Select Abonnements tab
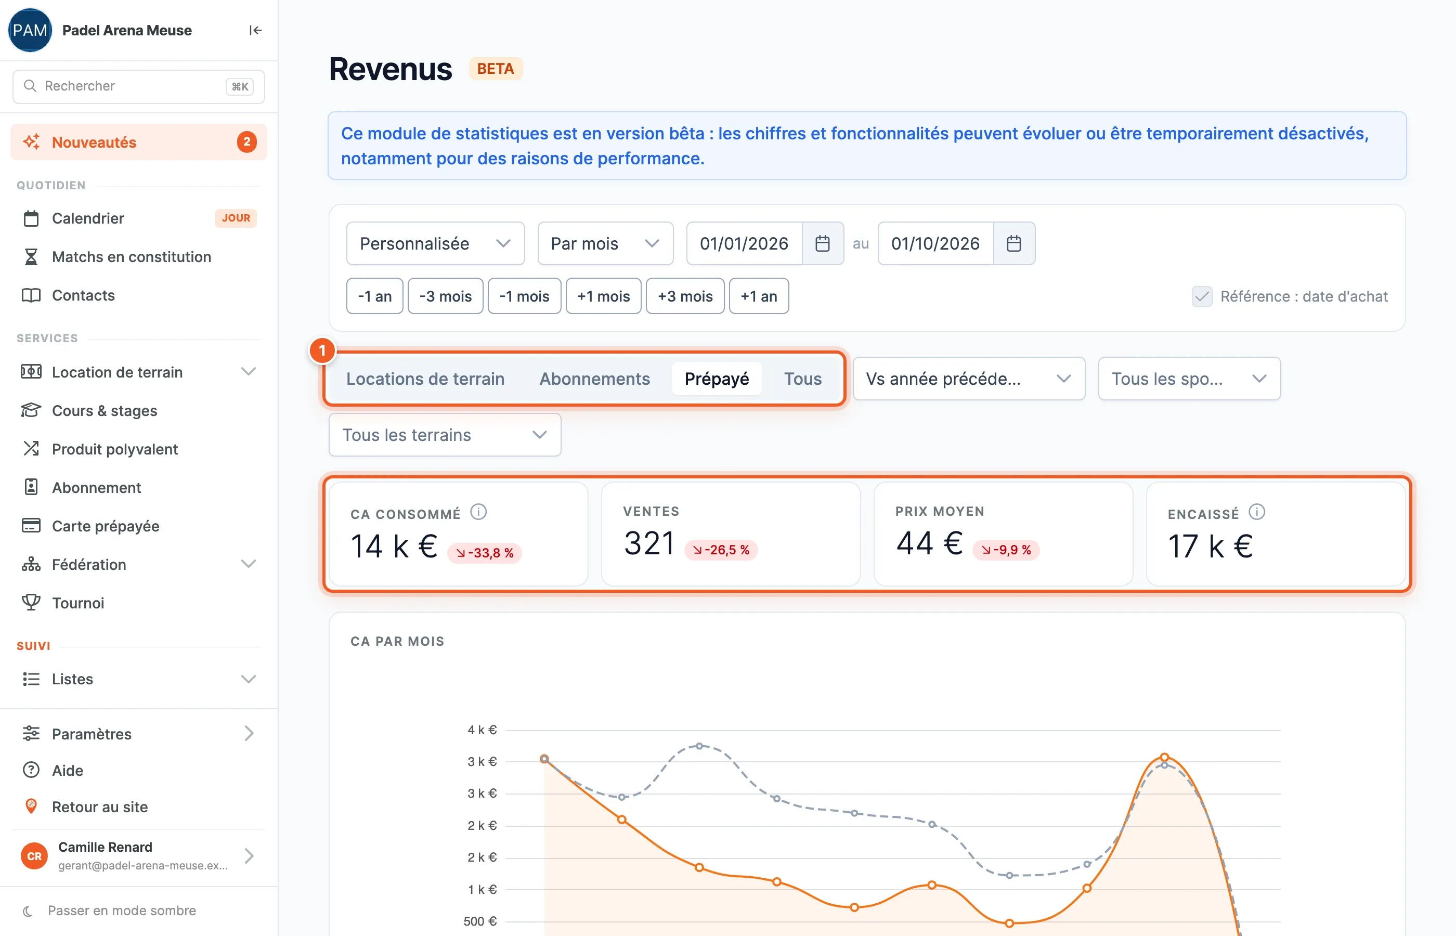The width and height of the screenshot is (1456, 936). (594, 379)
